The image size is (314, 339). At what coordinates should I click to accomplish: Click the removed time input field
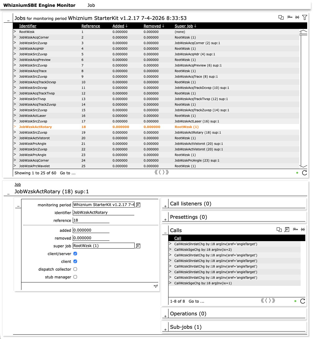[91, 238]
